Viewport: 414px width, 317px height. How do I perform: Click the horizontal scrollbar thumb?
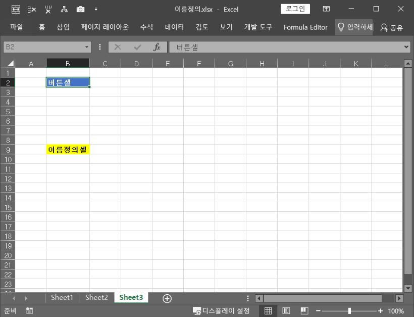(x=323, y=298)
